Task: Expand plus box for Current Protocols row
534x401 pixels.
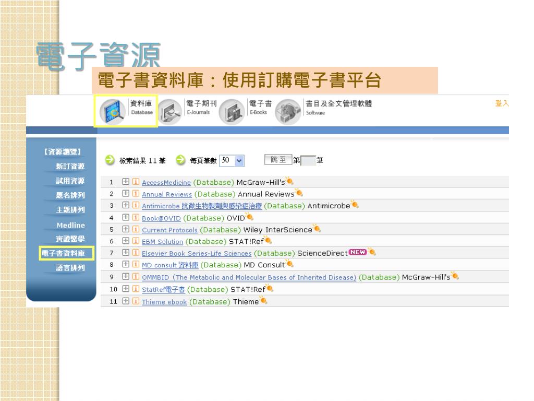Action: (126, 229)
